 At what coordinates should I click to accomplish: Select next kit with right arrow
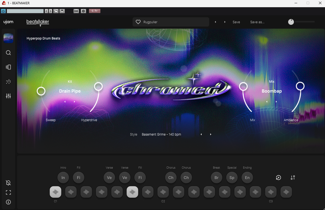pyautogui.click(x=75, y=102)
